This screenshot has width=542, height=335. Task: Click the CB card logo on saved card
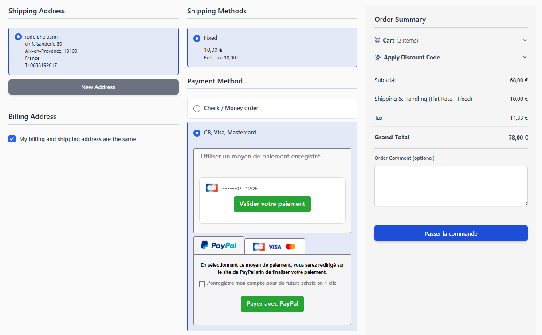(212, 188)
